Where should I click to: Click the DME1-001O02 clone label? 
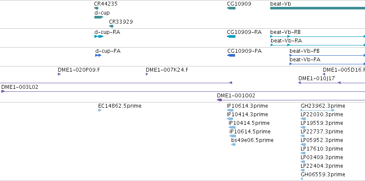pos(236,95)
